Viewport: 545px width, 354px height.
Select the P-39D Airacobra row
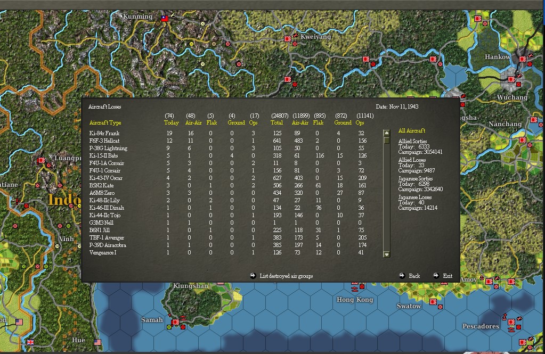[x=227, y=245]
